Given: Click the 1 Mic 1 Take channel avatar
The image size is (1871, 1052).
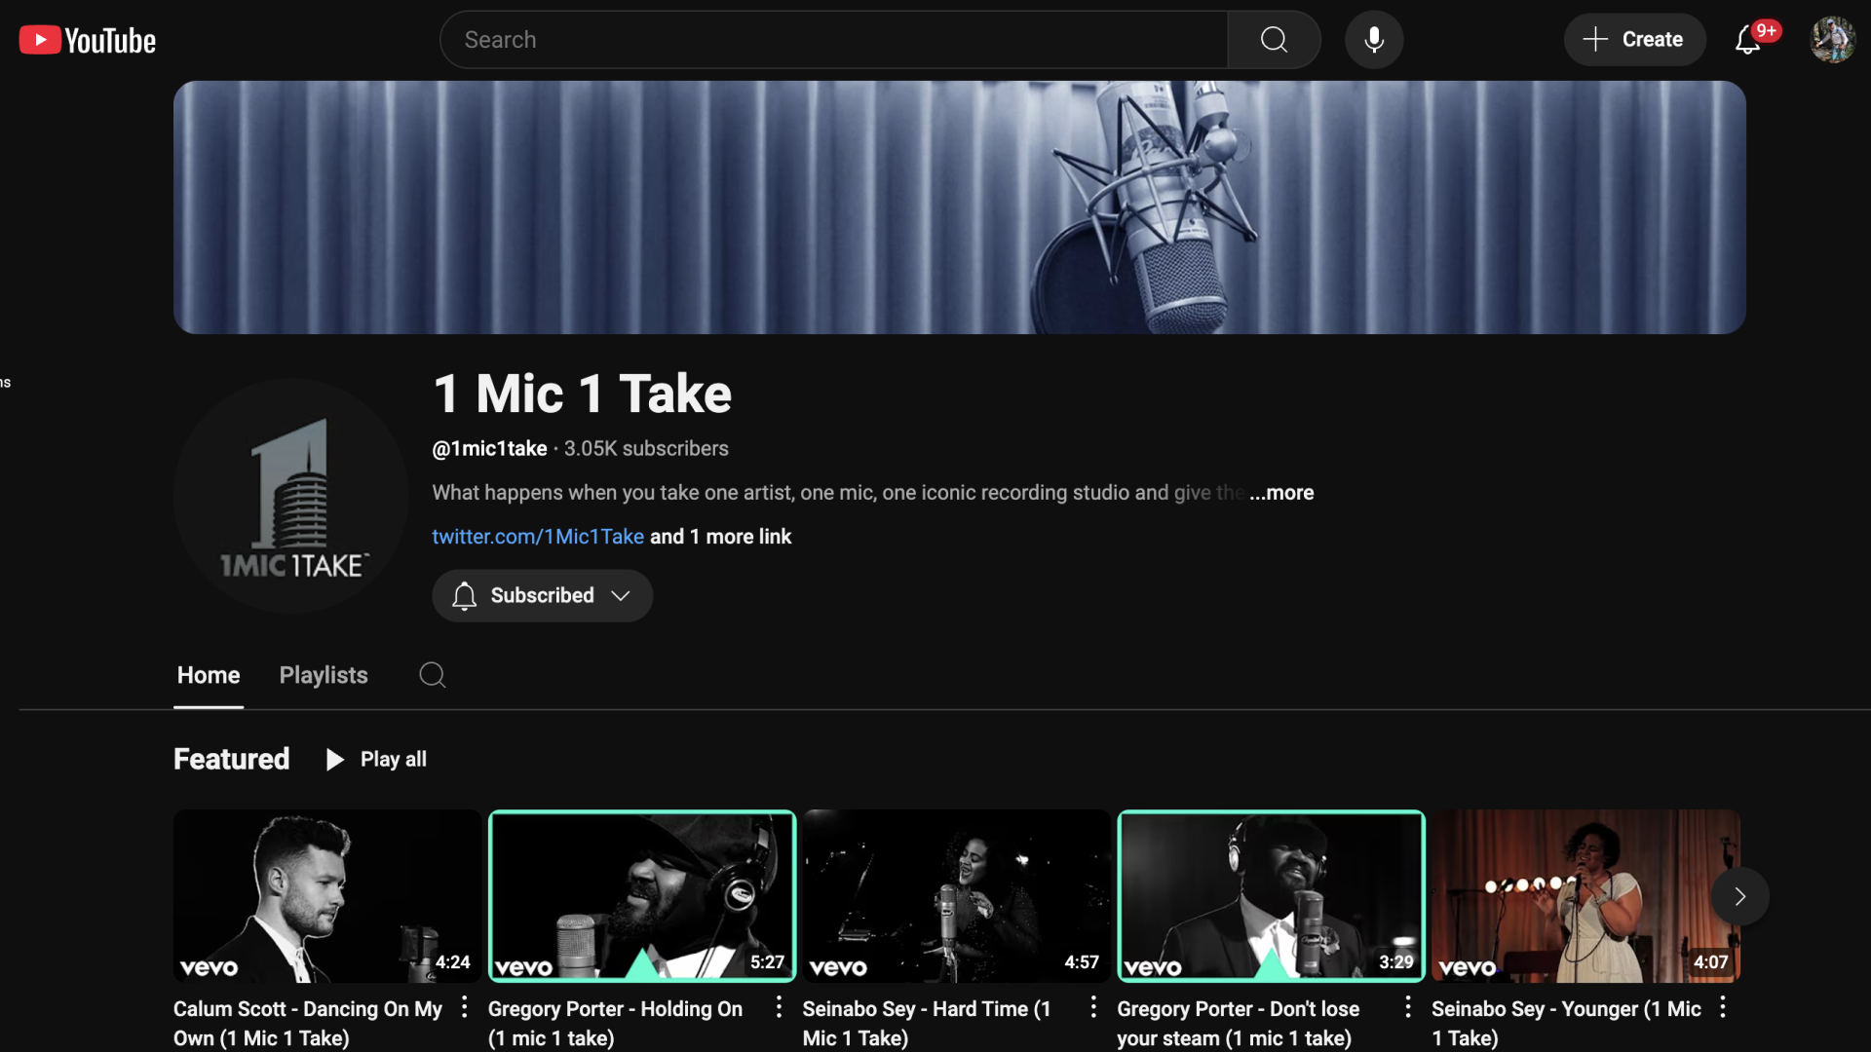Looking at the screenshot, I should 290,496.
